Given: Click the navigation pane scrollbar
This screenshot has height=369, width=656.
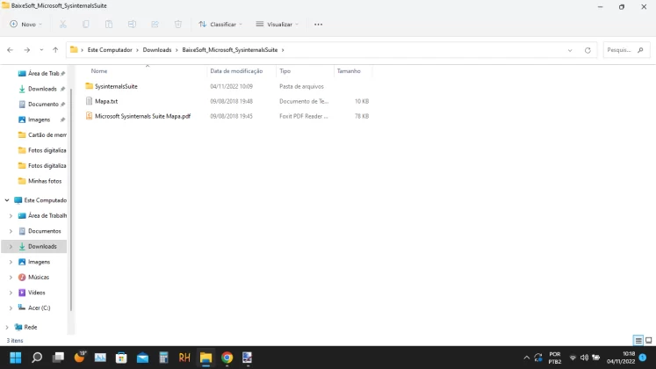Looking at the screenshot, I should tap(71, 199).
